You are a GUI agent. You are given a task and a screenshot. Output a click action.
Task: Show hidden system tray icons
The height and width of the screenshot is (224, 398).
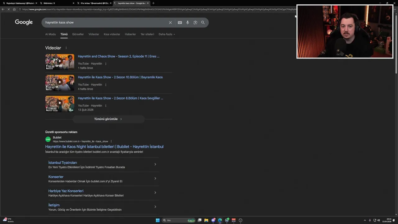tap(365, 220)
